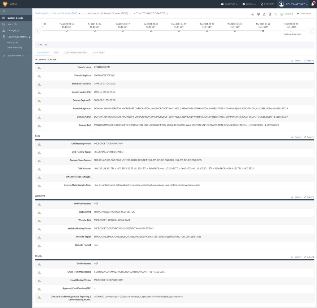
Task: Click the edit pencil icon
Action: [264, 14]
